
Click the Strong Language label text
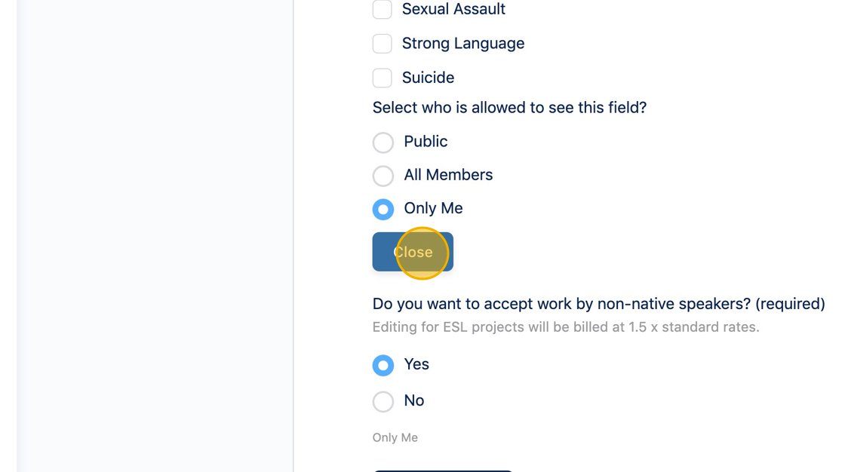click(462, 44)
